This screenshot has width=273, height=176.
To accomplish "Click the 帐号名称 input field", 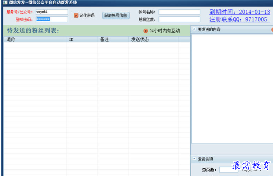I will (179, 12).
